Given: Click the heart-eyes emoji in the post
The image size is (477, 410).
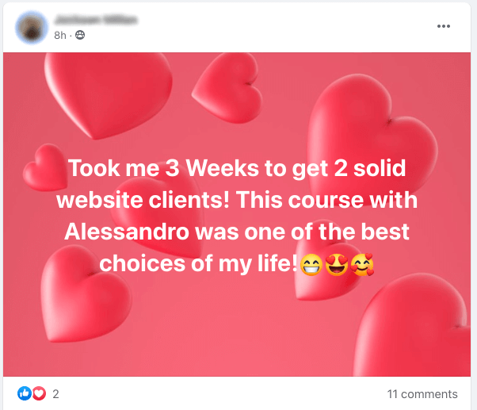Looking at the screenshot, I should point(337,265).
